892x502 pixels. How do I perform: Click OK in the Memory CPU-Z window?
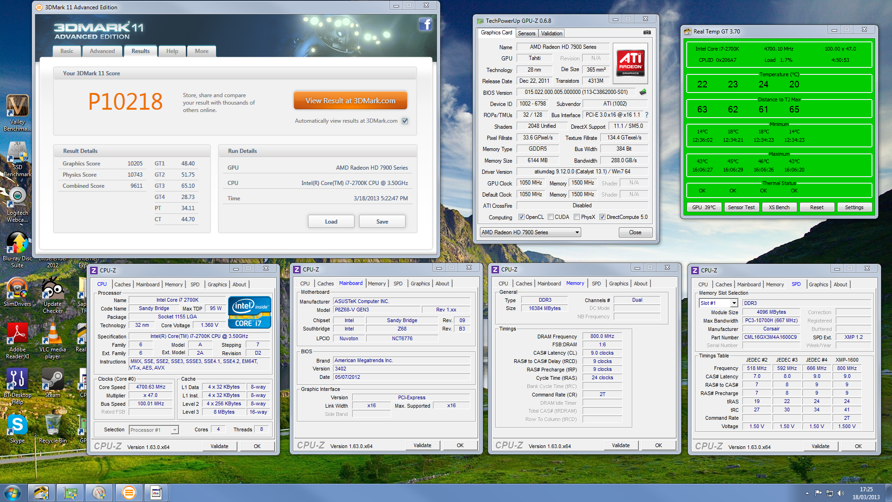(x=658, y=445)
